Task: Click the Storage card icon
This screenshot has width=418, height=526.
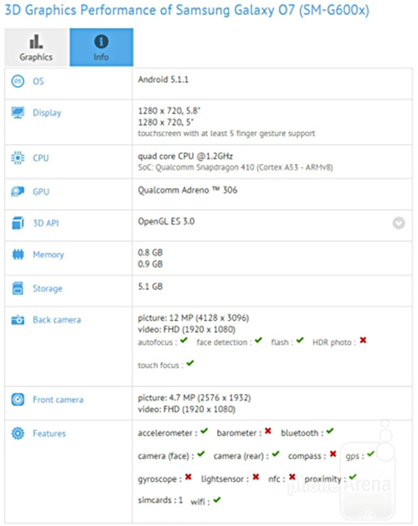Action: pos(18,288)
